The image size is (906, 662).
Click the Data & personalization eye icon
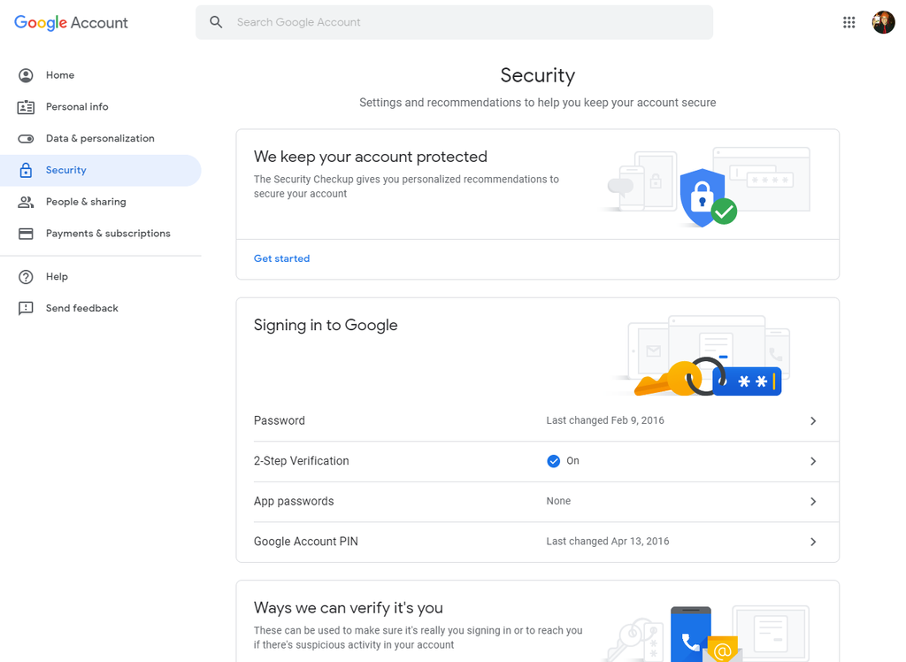click(27, 138)
